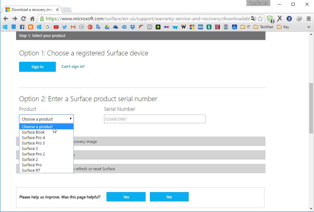314x212 pixels.
Task: Open the IT bookmarks folder
Action: [245, 27]
